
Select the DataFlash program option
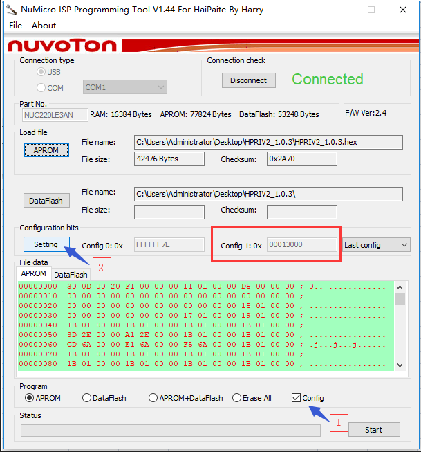click(104, 398)
